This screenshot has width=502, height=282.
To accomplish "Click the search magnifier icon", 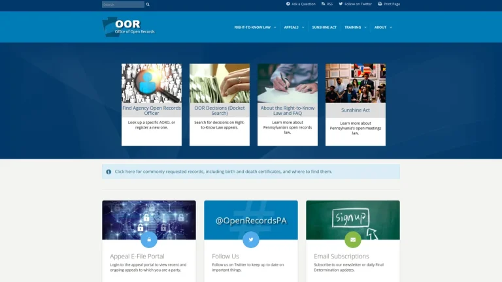I will [x=148, y=5].
